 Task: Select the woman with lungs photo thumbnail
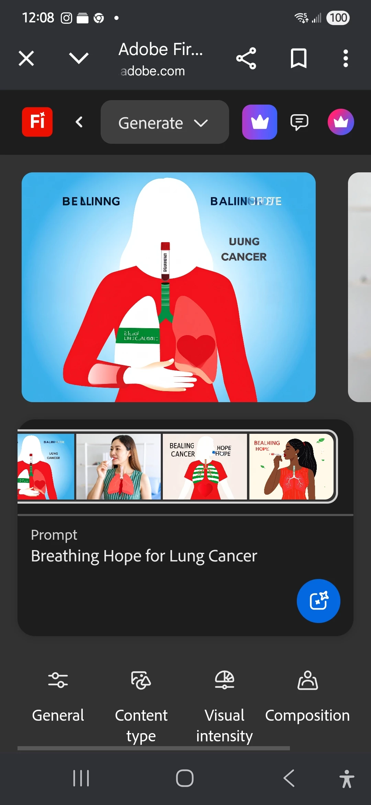119,466
